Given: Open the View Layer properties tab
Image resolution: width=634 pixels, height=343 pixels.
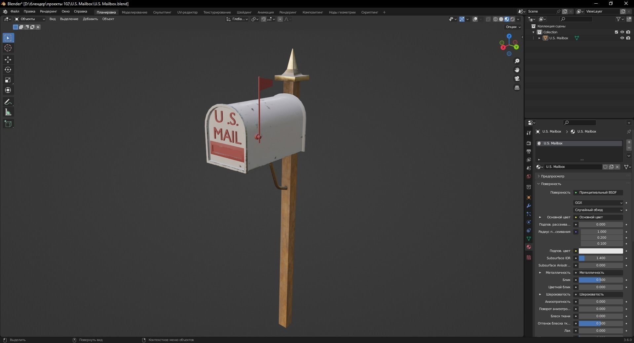Looking at the screenshot, I should coord(529,160).
